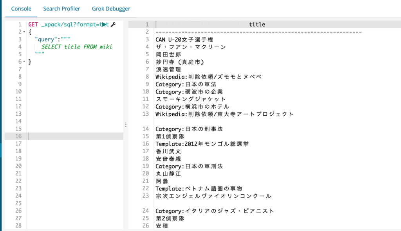Click the "query":""" line in the editor
The height and width of the screenshot is (231, 401).
[52, 39]
